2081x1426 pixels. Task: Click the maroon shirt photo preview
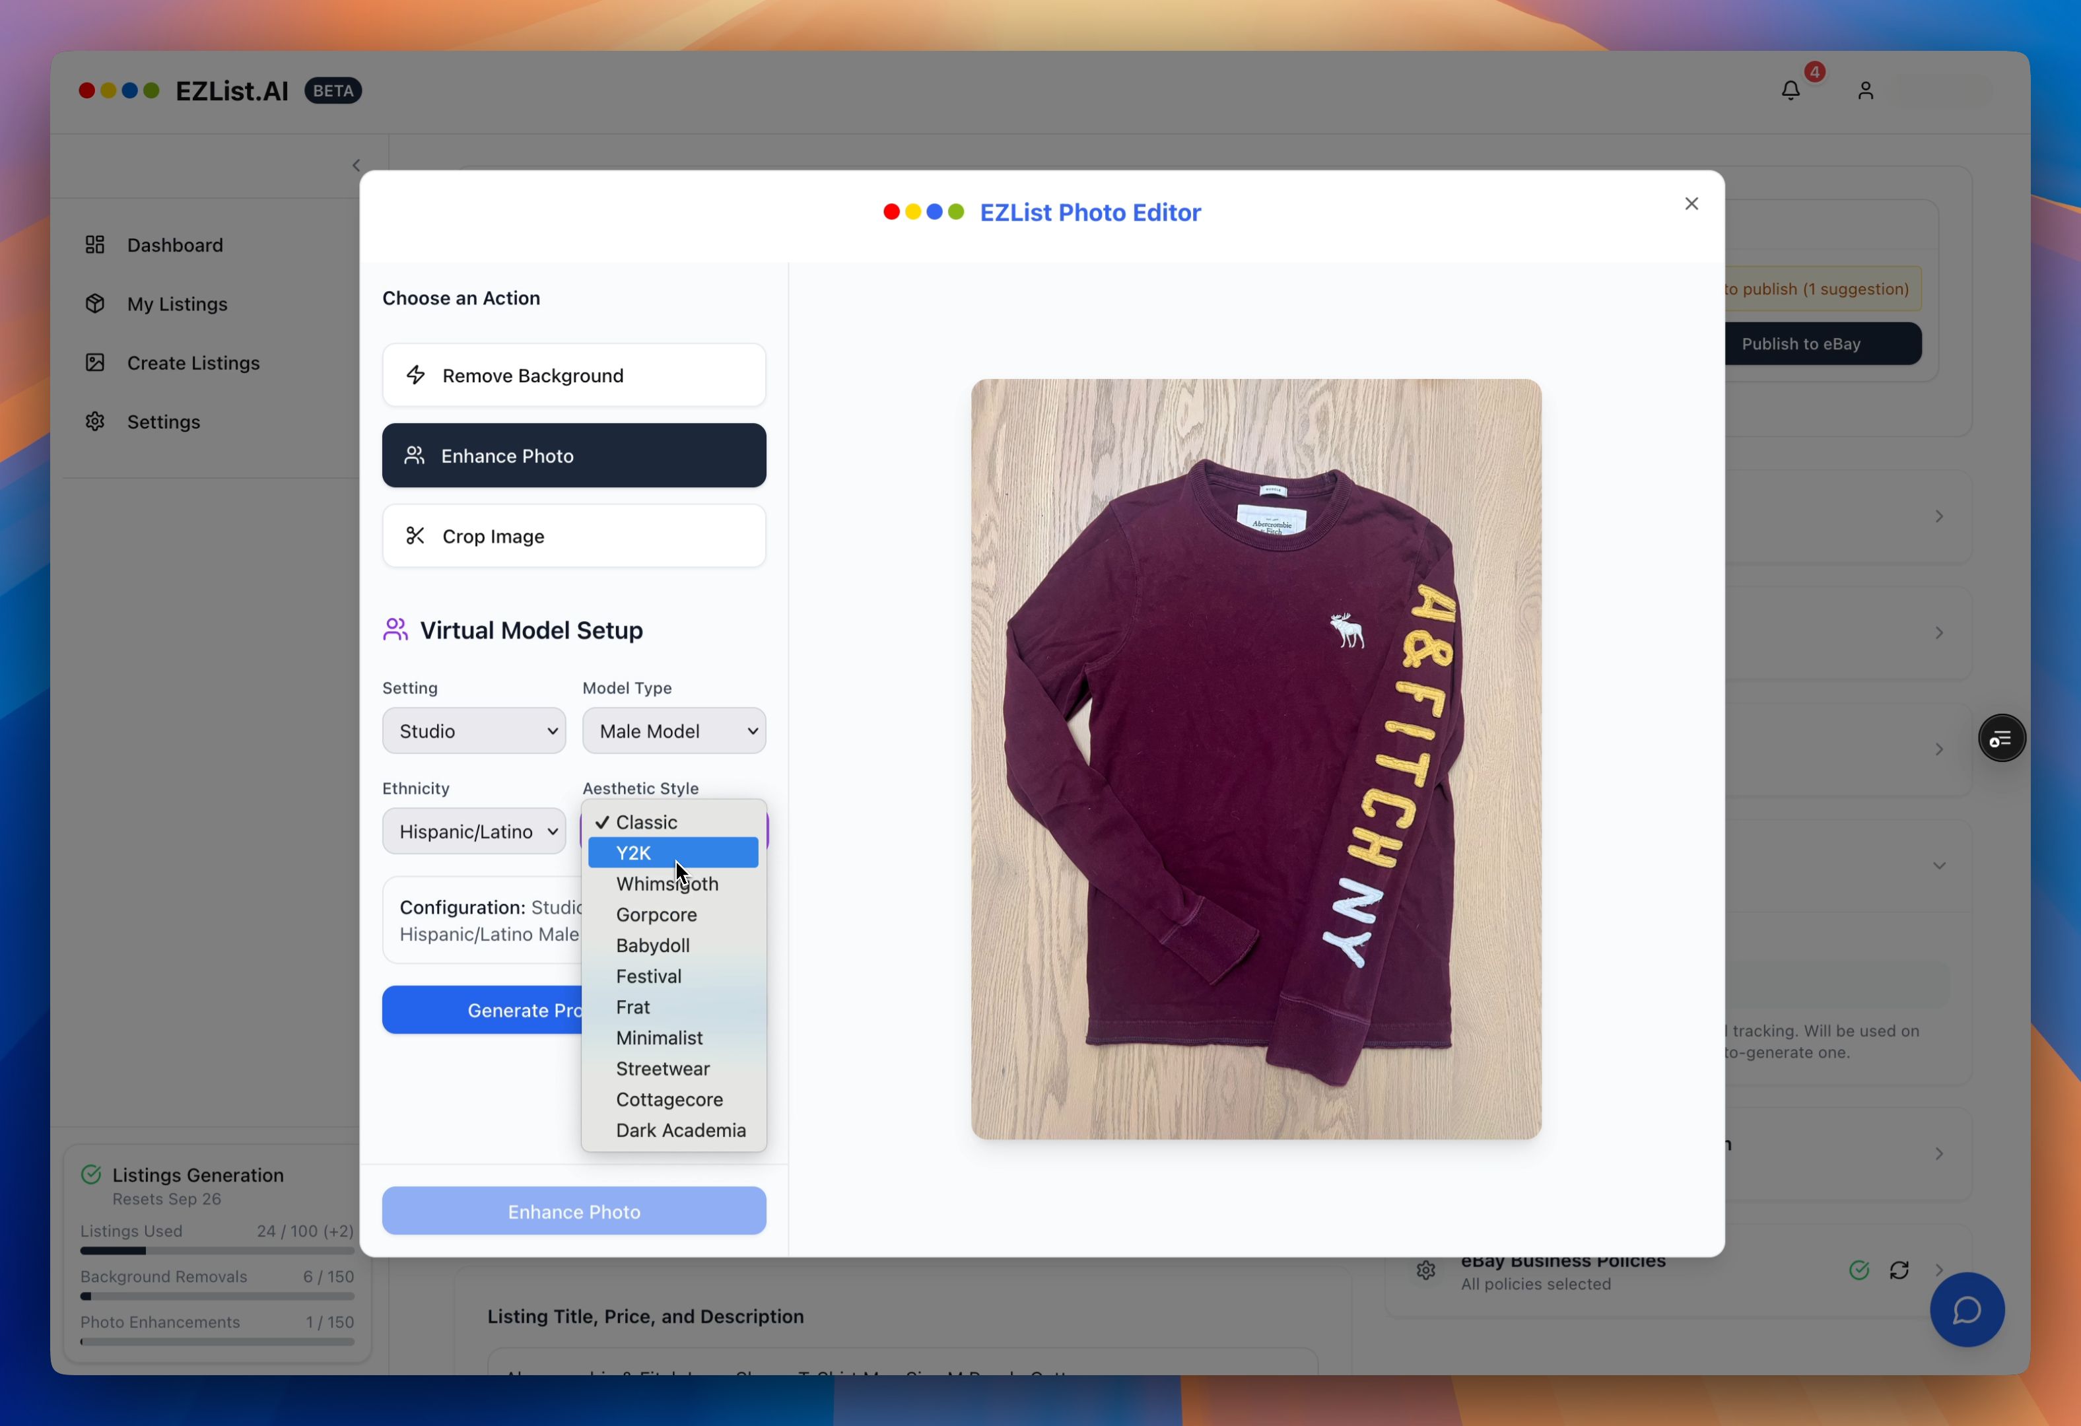[x=1256, y=758]
